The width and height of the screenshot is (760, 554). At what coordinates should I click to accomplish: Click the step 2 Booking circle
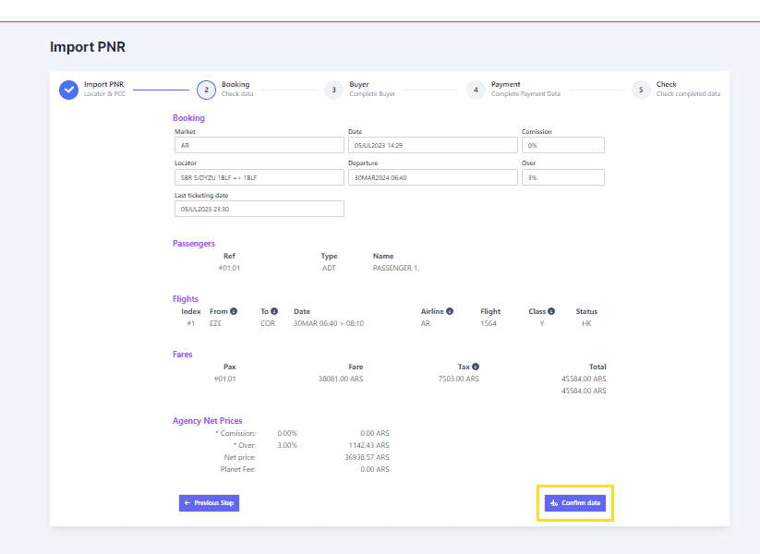tap(206, 90)
